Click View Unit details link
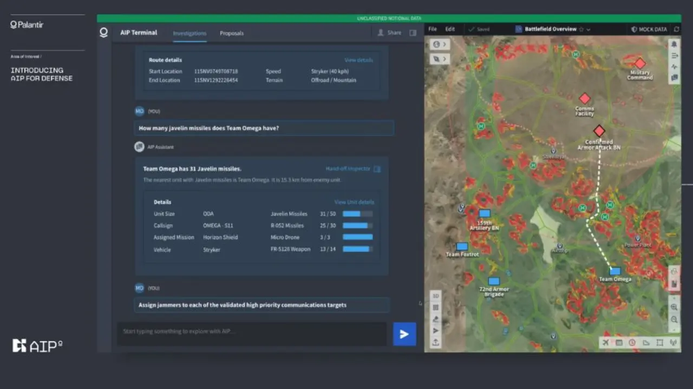693x389 pixels. (x=354, y=202)
